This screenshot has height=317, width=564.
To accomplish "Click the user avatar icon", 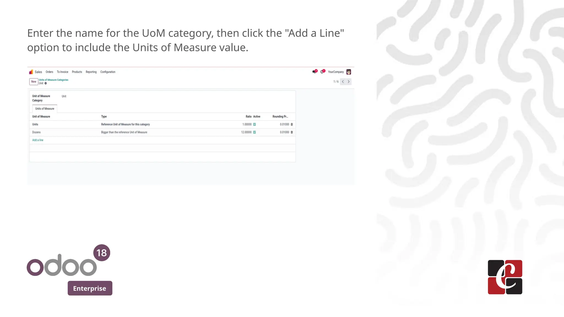I will (x=349, y=72).
